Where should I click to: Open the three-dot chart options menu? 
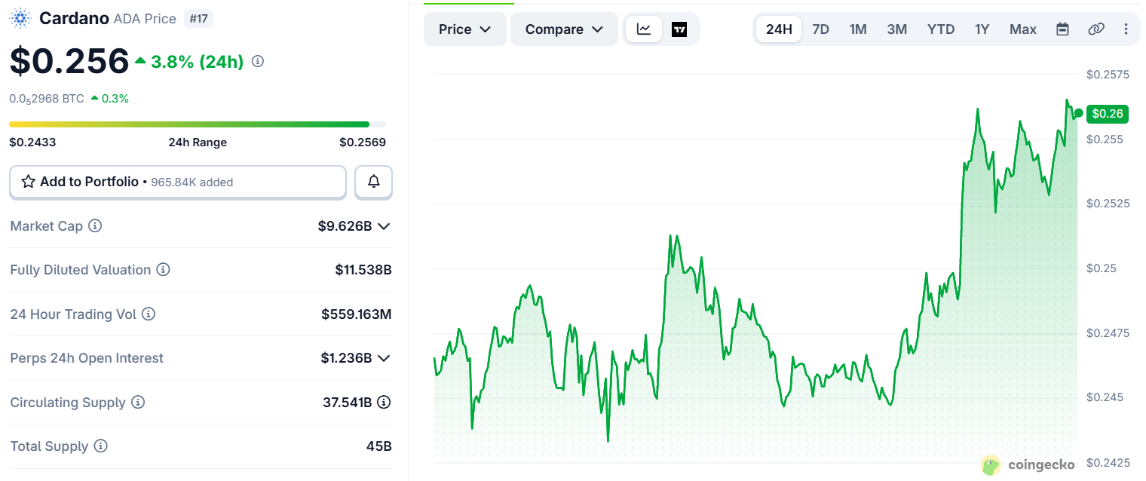[x=1126, y=29]
